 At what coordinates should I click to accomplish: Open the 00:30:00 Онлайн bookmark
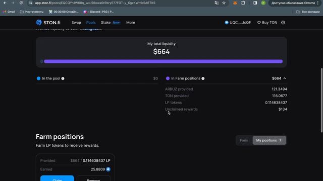64,12
